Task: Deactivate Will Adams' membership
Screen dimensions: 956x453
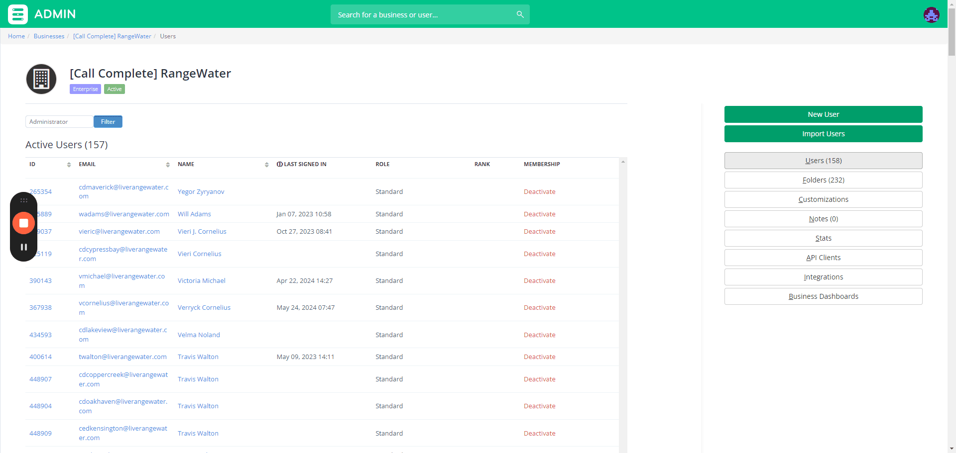Action: [539, 214]
